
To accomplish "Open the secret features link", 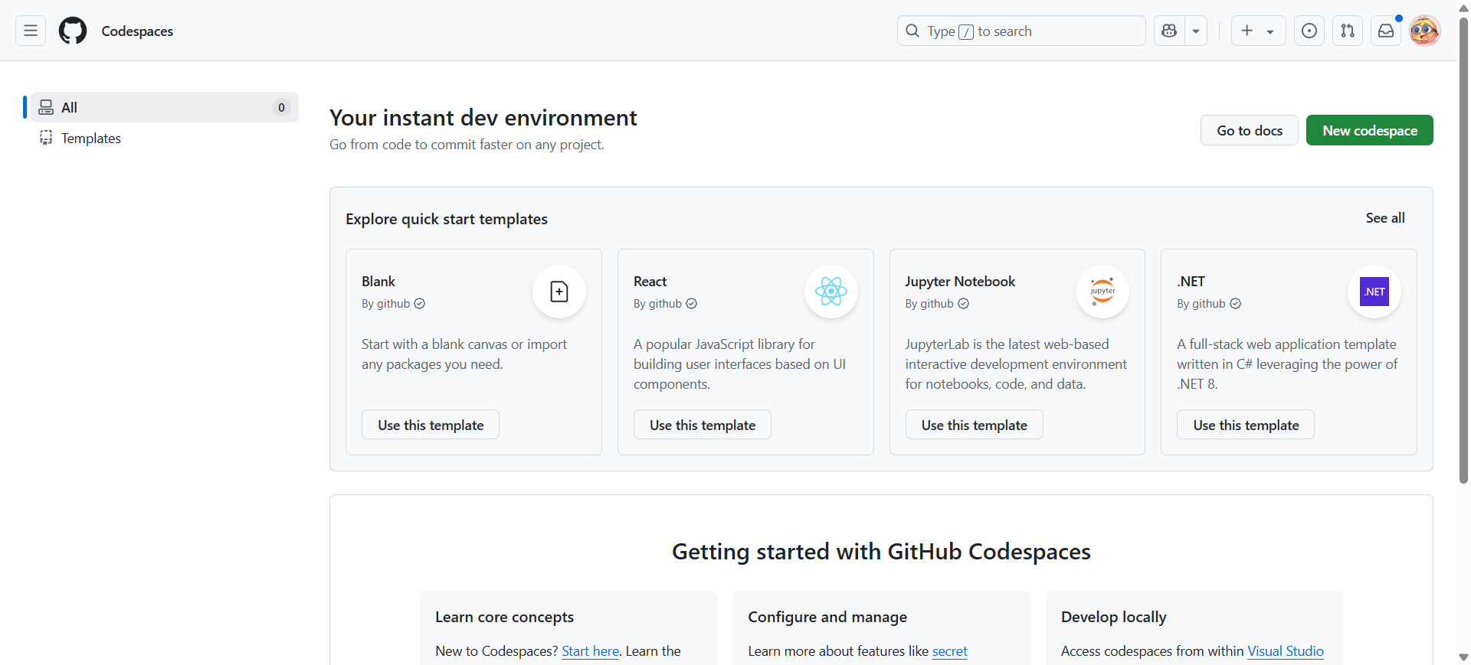I will (x=950, y=651).
